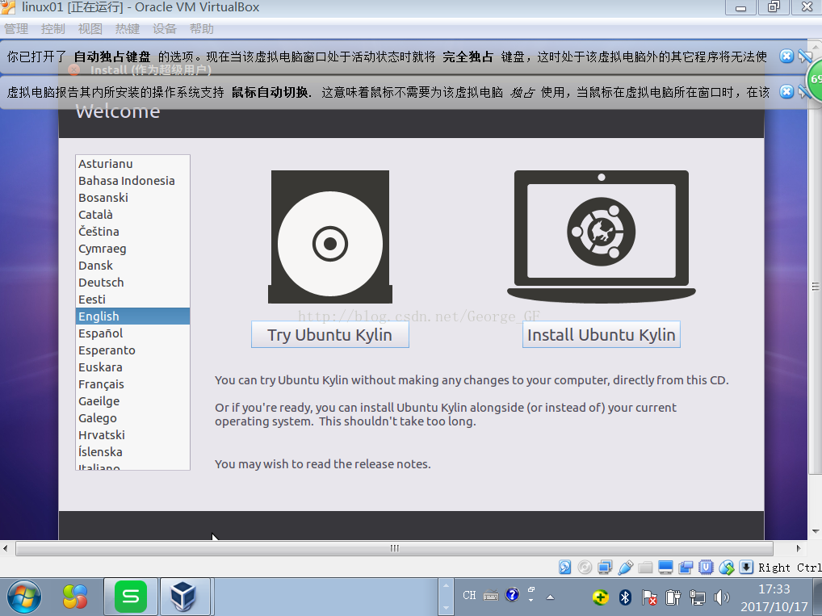Click the taskbar clock showing 17:33
The image size is (822, 616).
(x=774, y=589)
